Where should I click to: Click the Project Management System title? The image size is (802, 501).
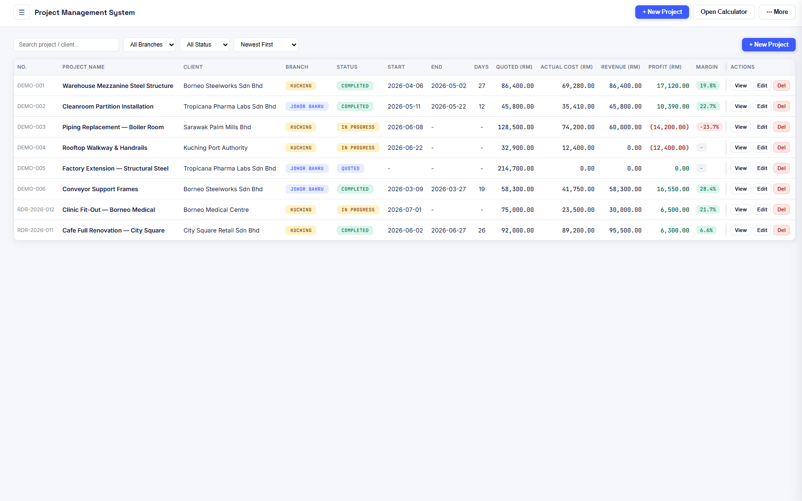85,12
